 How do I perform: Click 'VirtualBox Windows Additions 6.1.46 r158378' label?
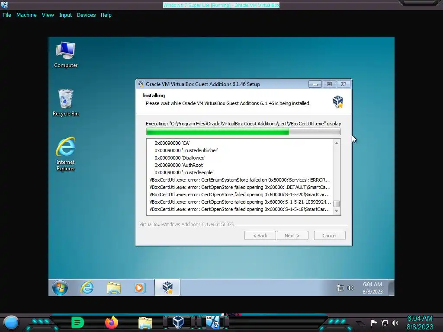pos(187,224)
